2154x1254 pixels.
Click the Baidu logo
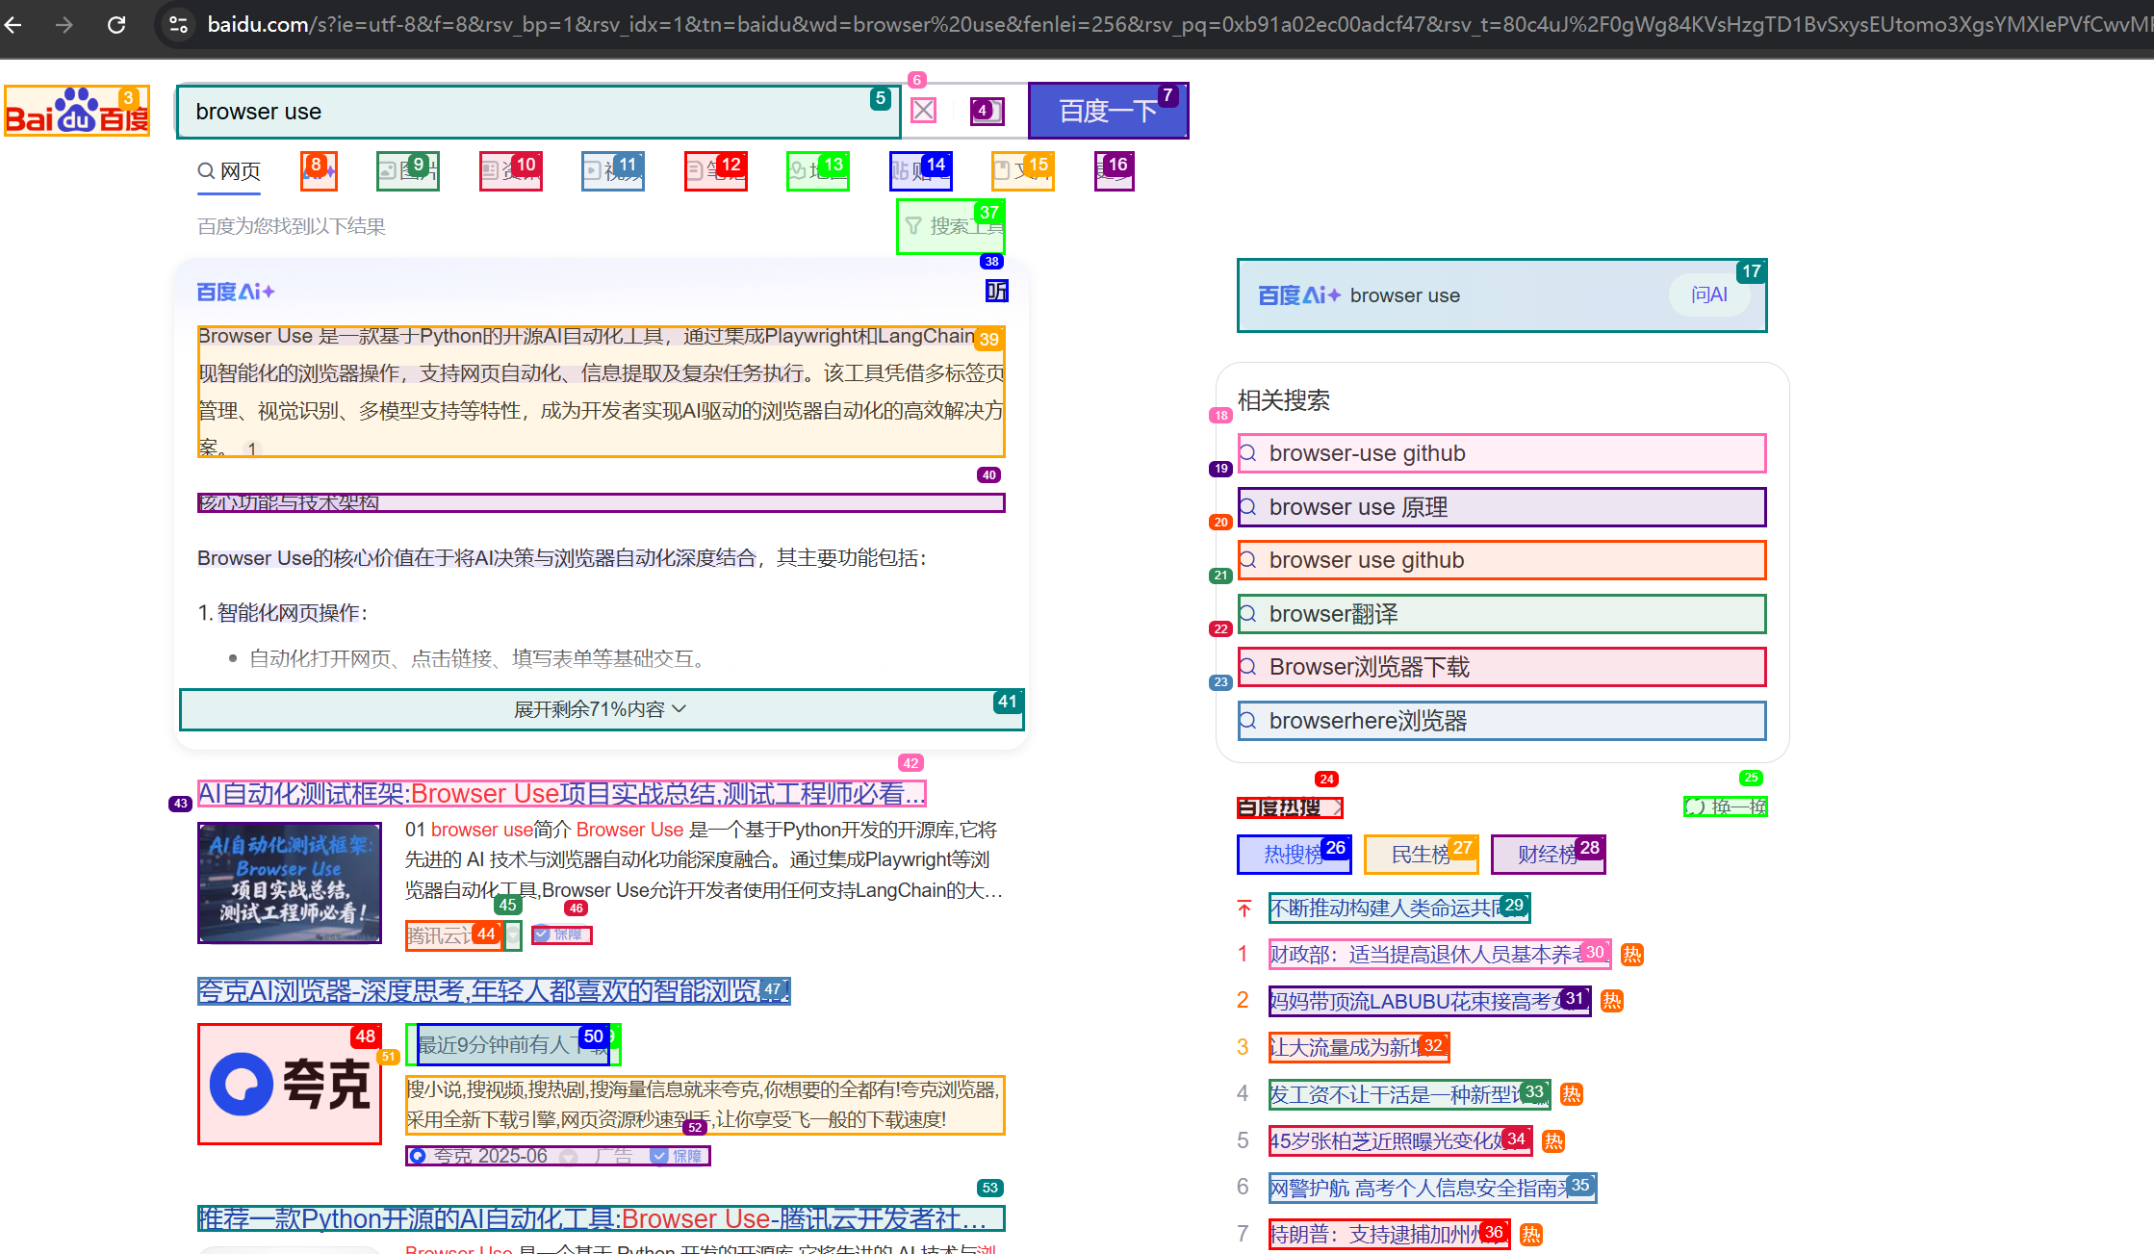click(76, 112)
